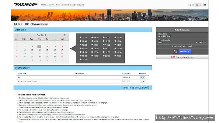Select the 10:00 time slot
Screen dimensions: 219x123
(104, 37)
